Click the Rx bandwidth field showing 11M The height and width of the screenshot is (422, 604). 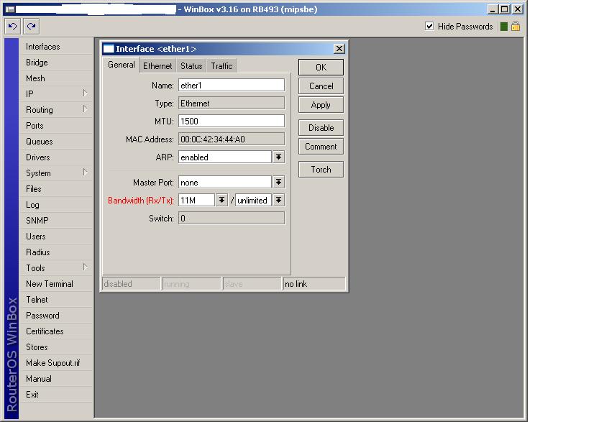[196, 201]
